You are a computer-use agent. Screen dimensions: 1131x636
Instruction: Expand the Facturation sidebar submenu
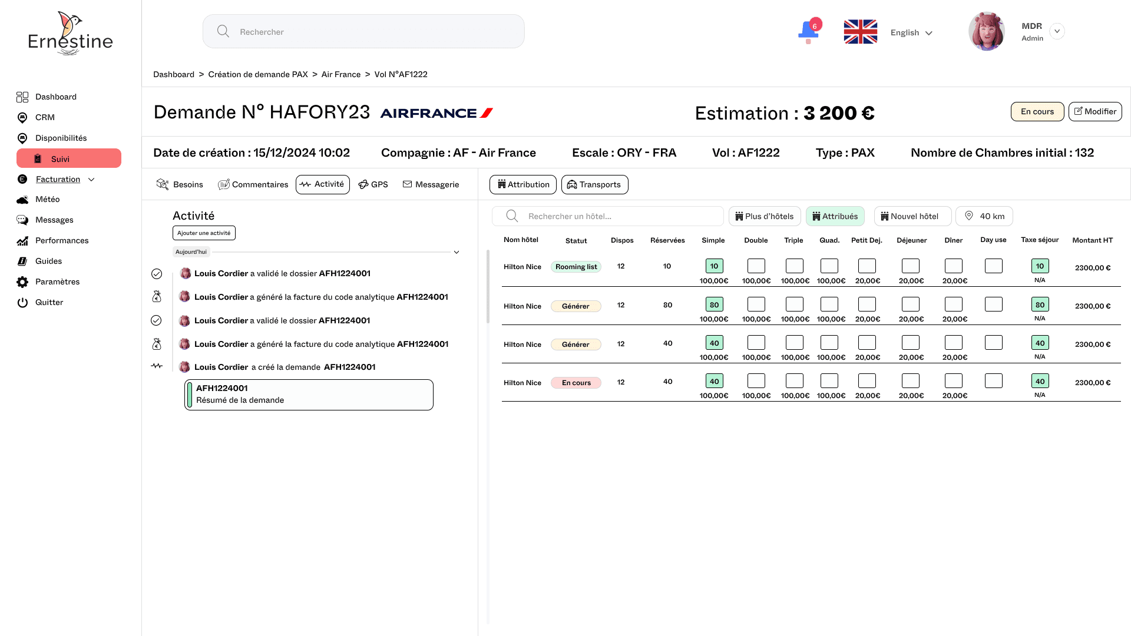[91, 180]
